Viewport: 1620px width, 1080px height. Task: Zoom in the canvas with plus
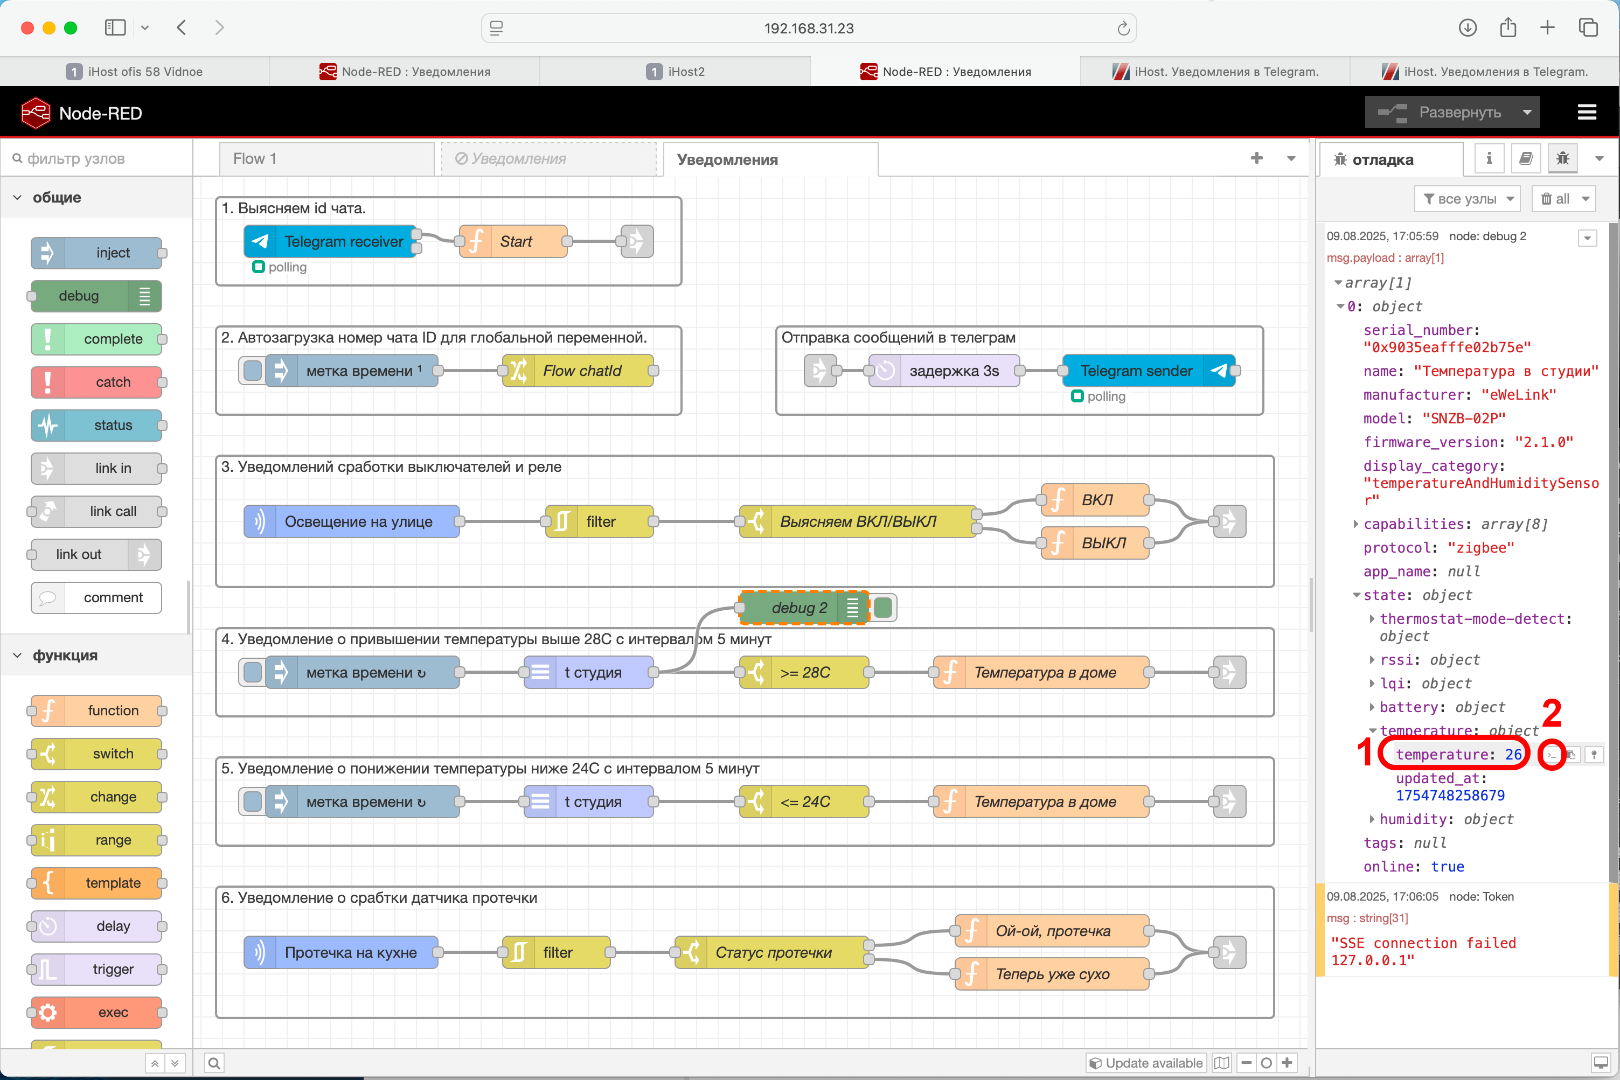tap(1287, 1063)
